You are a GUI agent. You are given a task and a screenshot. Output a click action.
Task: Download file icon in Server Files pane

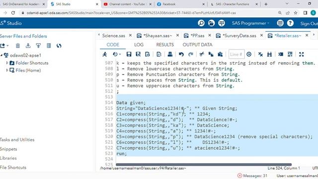point(28,46)
